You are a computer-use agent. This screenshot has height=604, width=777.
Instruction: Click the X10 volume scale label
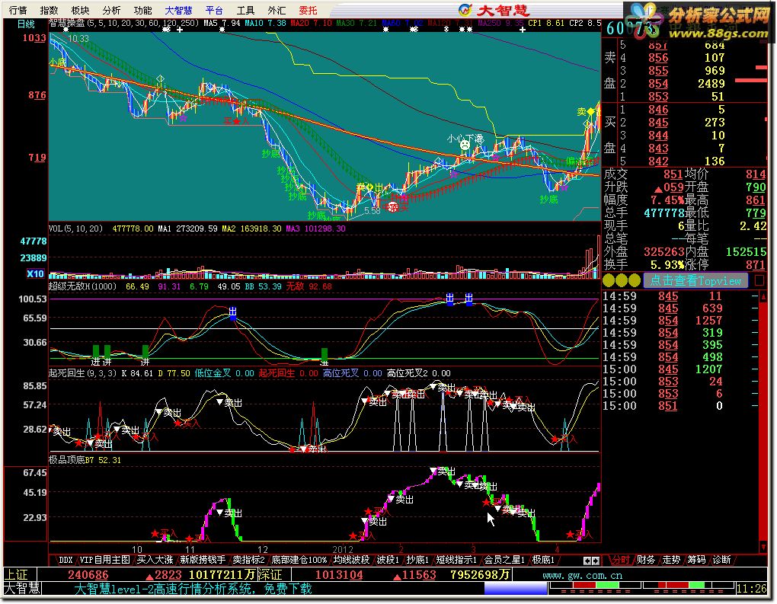click(x=35, y=273)
